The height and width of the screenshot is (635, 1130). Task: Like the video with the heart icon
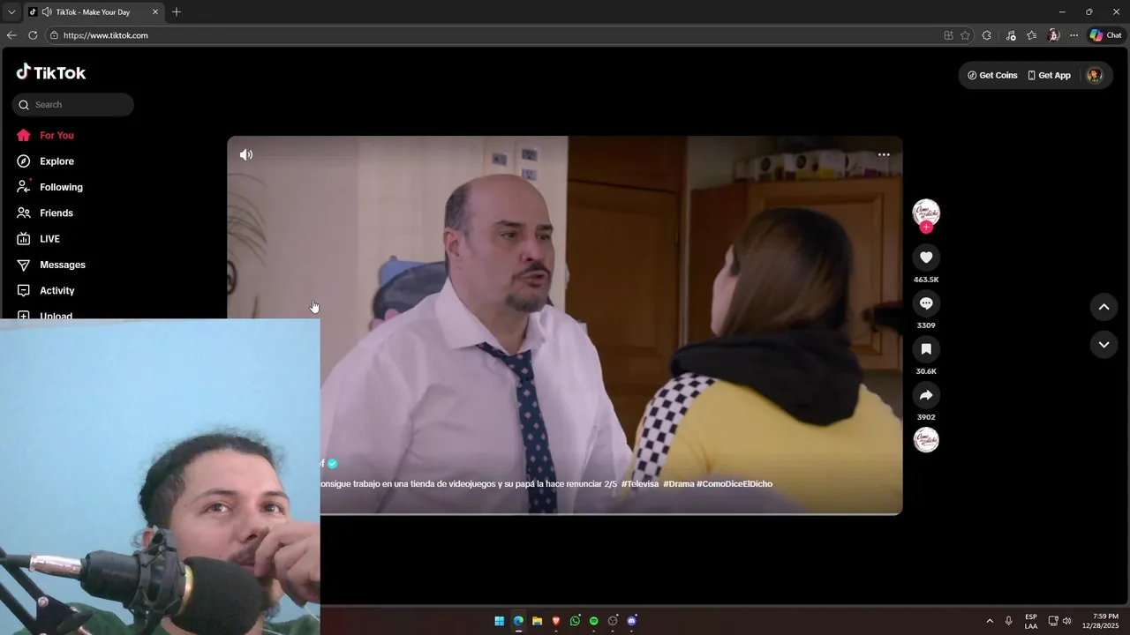coord(926,258)
